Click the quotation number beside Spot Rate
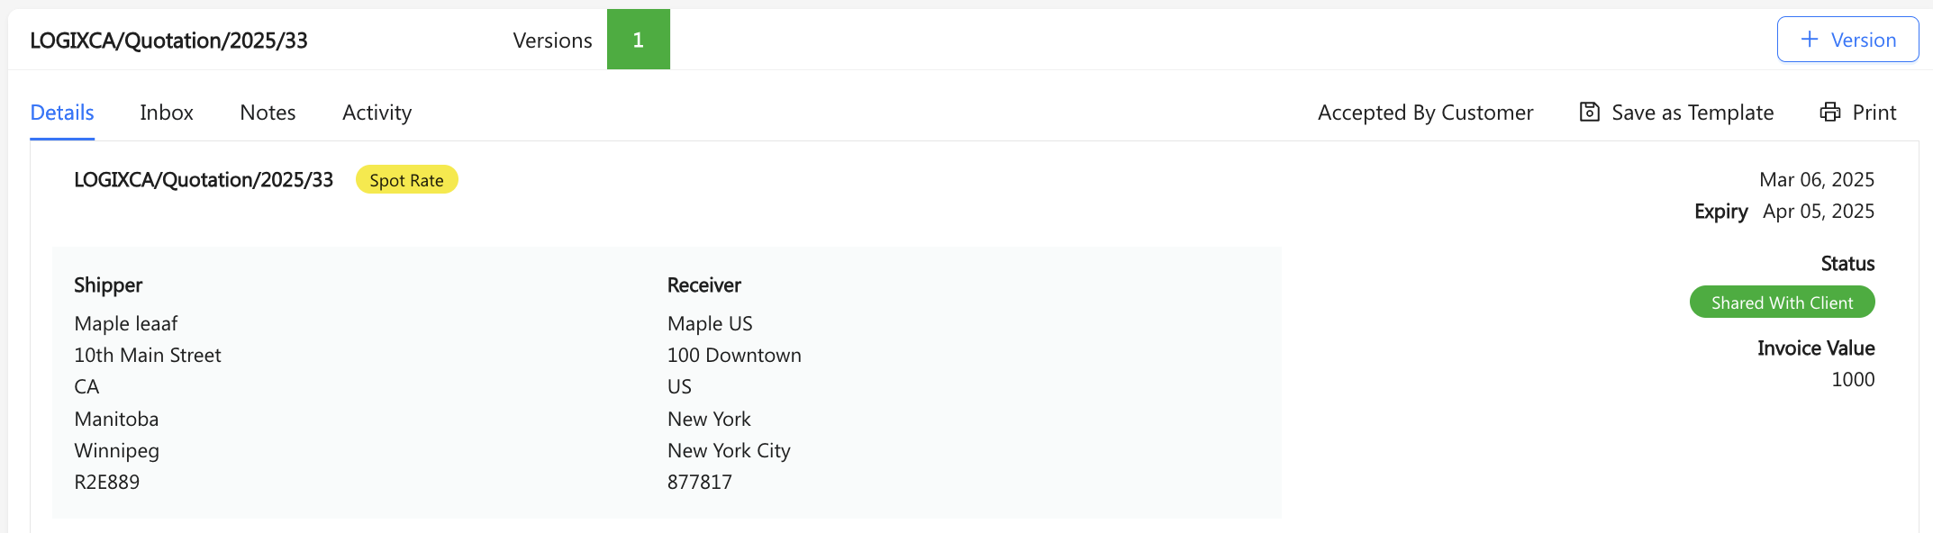The height and width of the screenshot is (533, 1933). point(204,180)
